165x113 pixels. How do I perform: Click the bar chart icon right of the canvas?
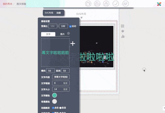(x=123, y=36)
